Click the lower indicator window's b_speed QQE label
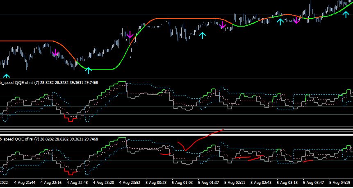Viewport: 353px width, 188px height. (x=49, y=139)
